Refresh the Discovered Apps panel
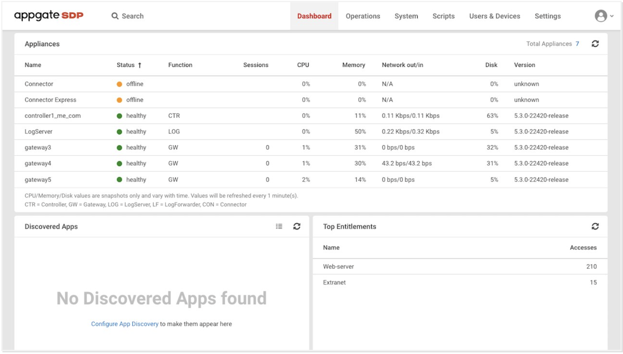 pos(297,226)
